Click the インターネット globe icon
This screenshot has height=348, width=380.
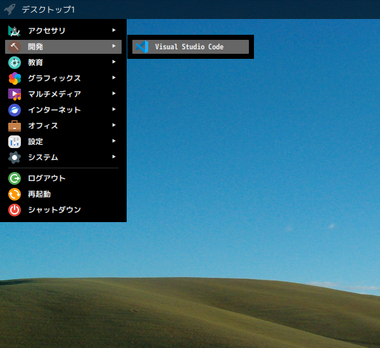coord(15,110)
